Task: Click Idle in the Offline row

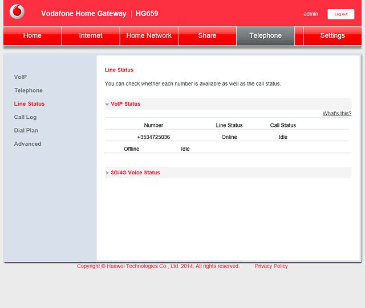Action: (185, 149)
